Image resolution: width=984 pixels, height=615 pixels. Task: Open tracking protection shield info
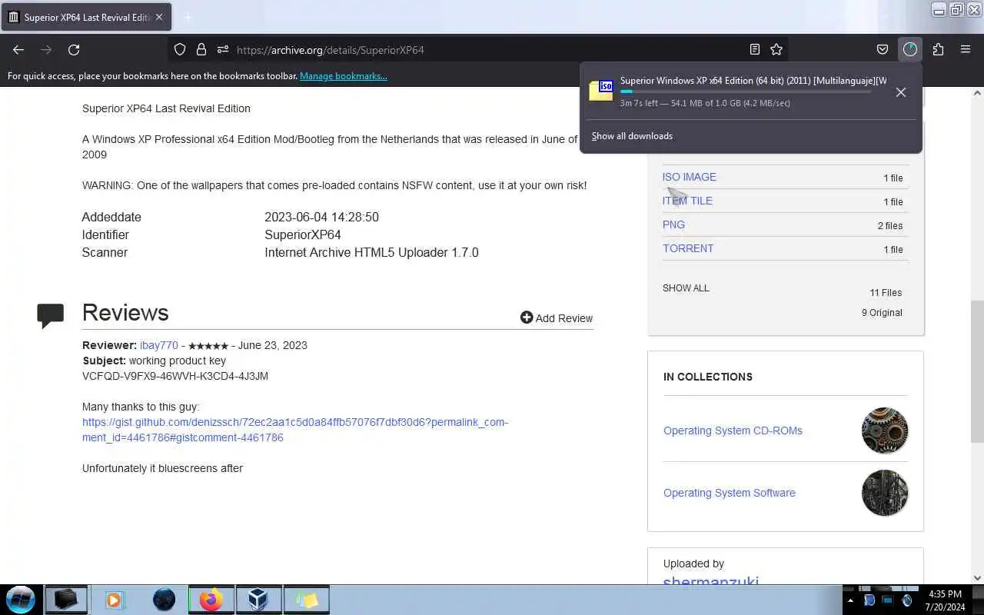tap(180, 49)
